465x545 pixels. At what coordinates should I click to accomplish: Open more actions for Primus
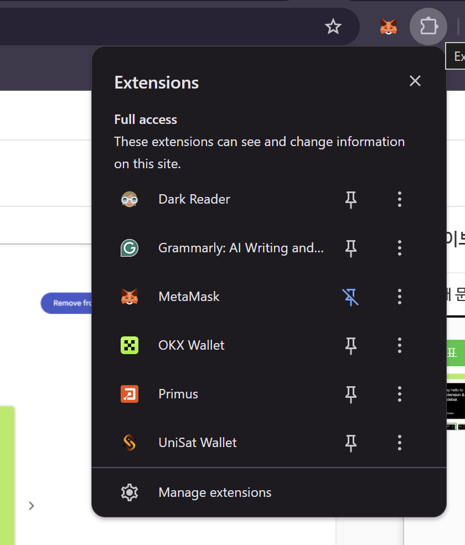tap(400, 394)
